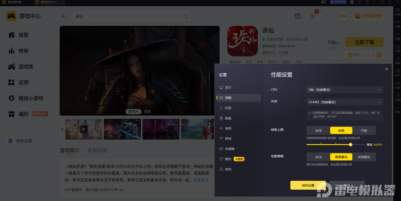Image resolution: width=401 pixels, height=201 pixels.
Task: Click 立即下载 button
Action: coord(364,42)
